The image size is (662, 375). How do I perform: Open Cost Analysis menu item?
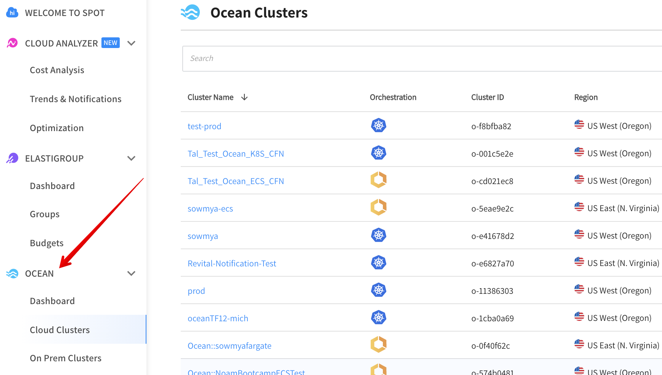(57, 70)
